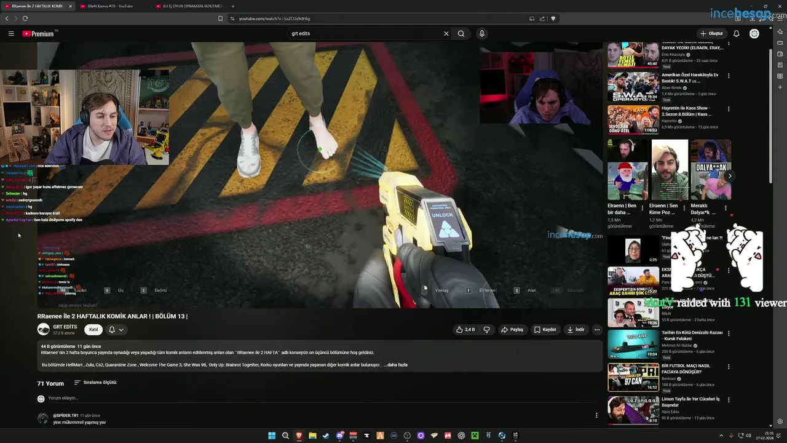Open 'Sıralama ölçütü' sort dropdown
Viewport: 787px width, 443px height.
95,383
